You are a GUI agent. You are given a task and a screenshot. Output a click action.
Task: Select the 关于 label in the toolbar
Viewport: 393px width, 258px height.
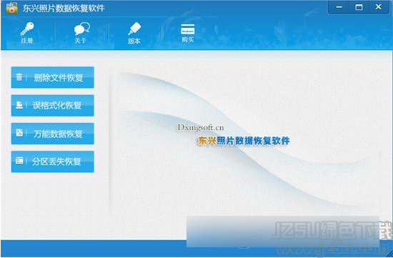coord(80,41)
